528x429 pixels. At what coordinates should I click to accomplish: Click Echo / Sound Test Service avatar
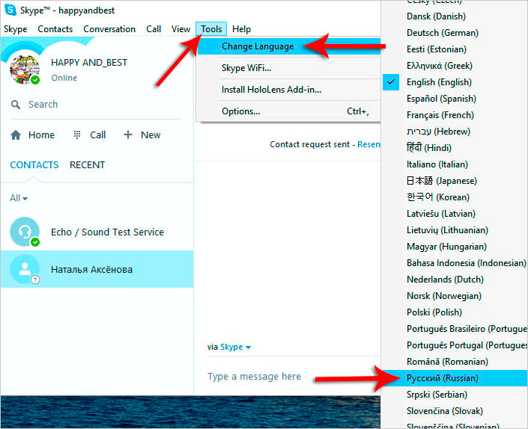tap(25, 232)
